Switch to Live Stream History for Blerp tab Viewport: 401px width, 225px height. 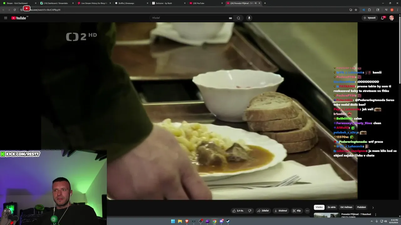pyautogui.click(x=94, y=3)
